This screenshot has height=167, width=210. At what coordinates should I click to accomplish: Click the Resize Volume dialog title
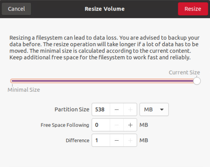coord(104,9)
